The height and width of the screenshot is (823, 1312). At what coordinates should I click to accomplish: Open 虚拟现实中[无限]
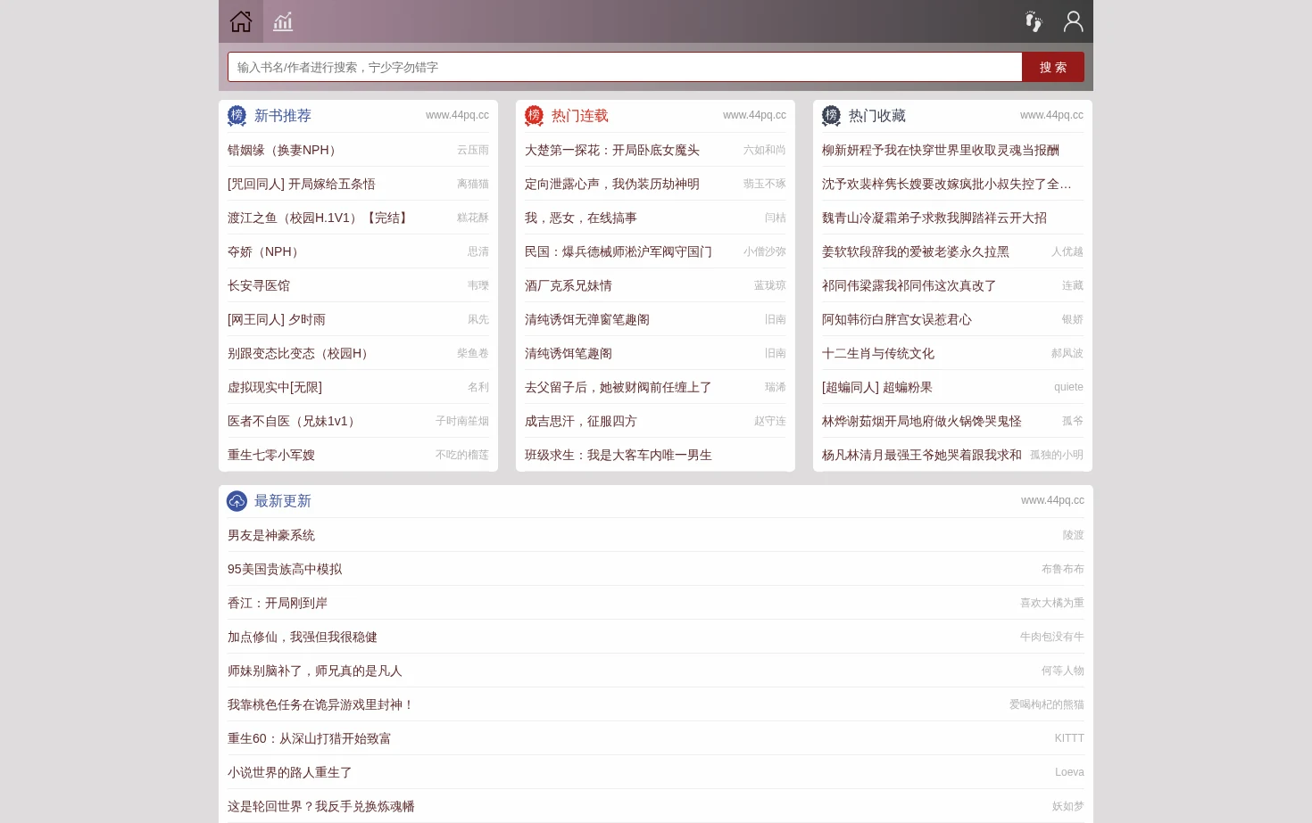click(275, 387)
